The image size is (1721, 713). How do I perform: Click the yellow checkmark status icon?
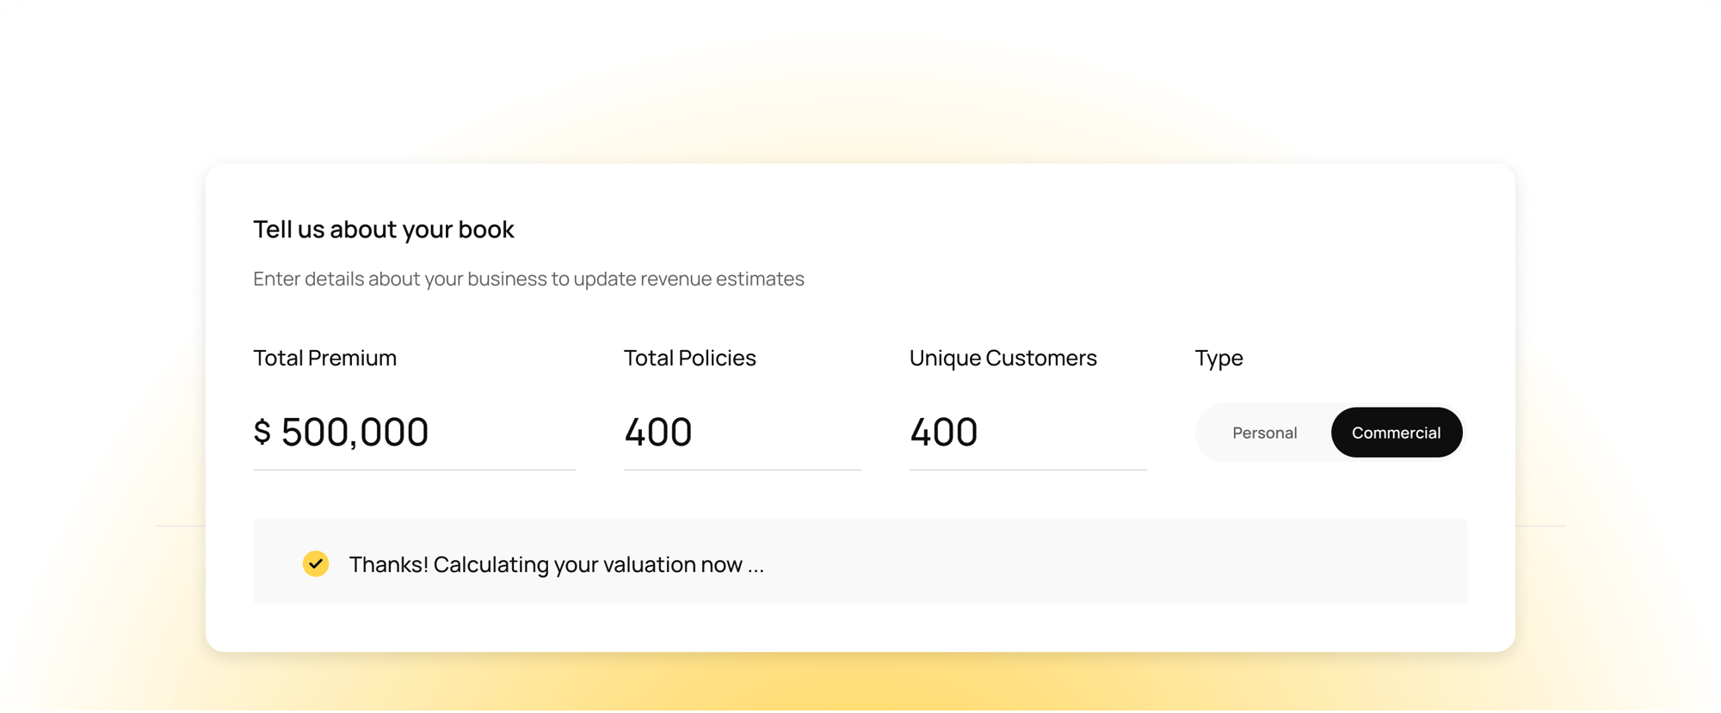coord(316,564)
